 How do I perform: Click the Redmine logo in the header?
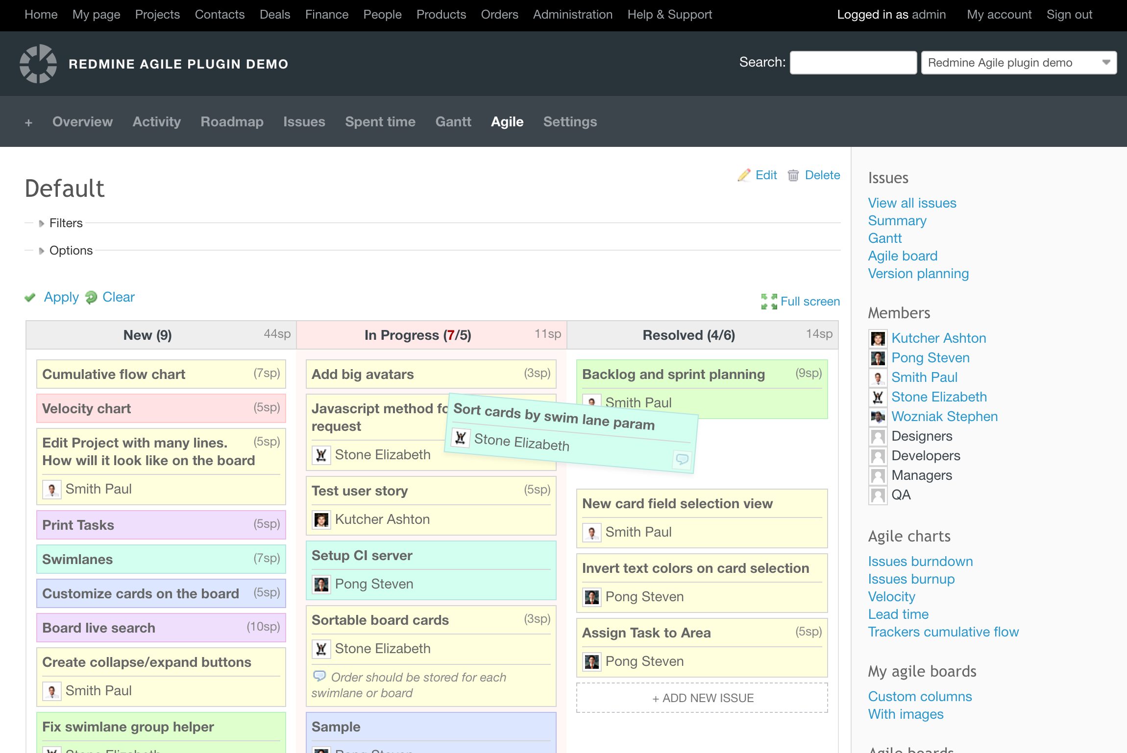tap(38, 64)
